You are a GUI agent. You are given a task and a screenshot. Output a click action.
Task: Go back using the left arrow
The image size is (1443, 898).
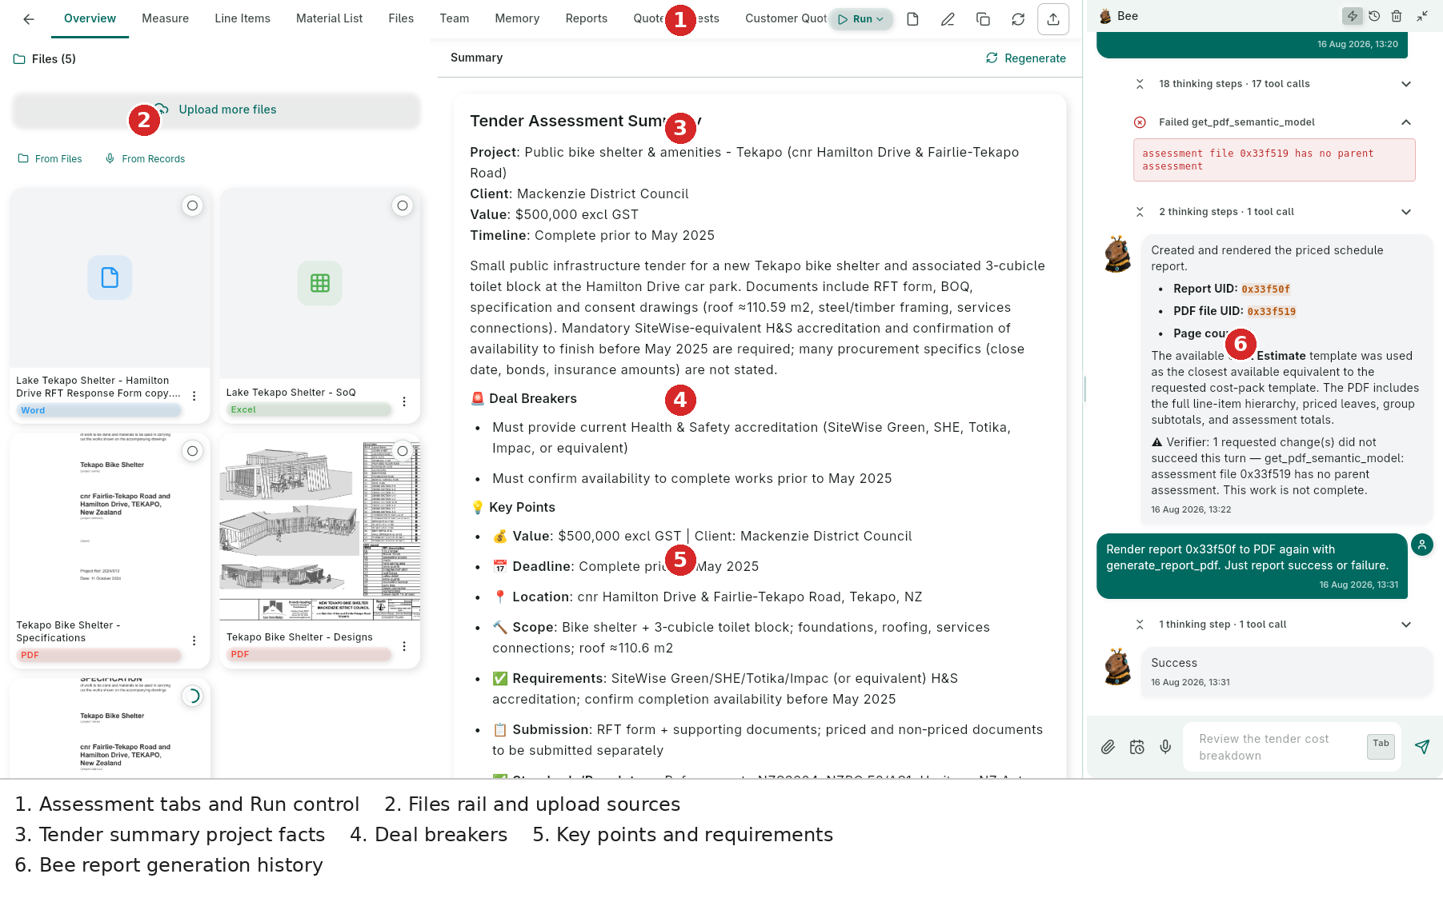point(29,19)
